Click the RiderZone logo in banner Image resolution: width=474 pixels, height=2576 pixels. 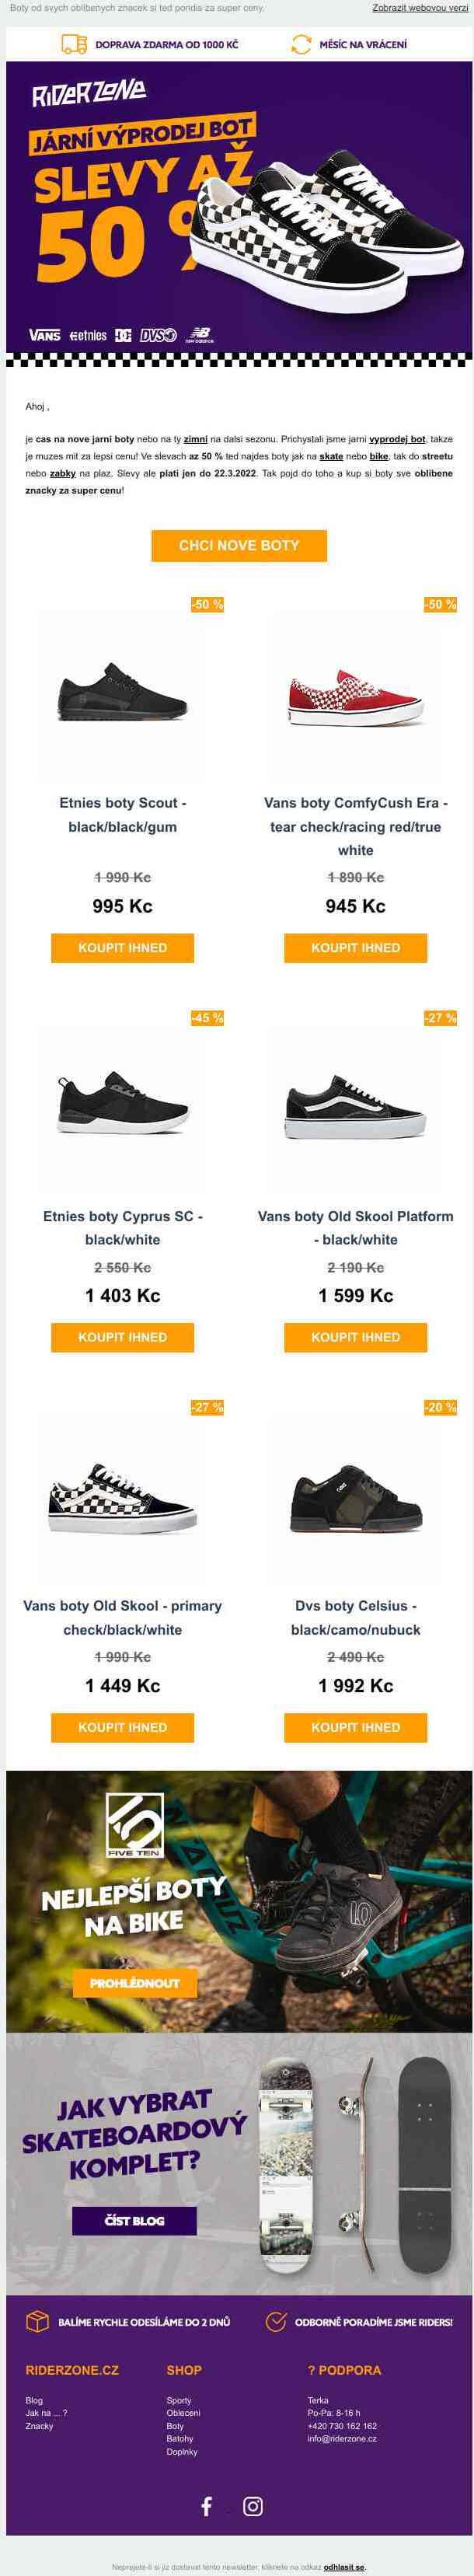pos(89,94)
